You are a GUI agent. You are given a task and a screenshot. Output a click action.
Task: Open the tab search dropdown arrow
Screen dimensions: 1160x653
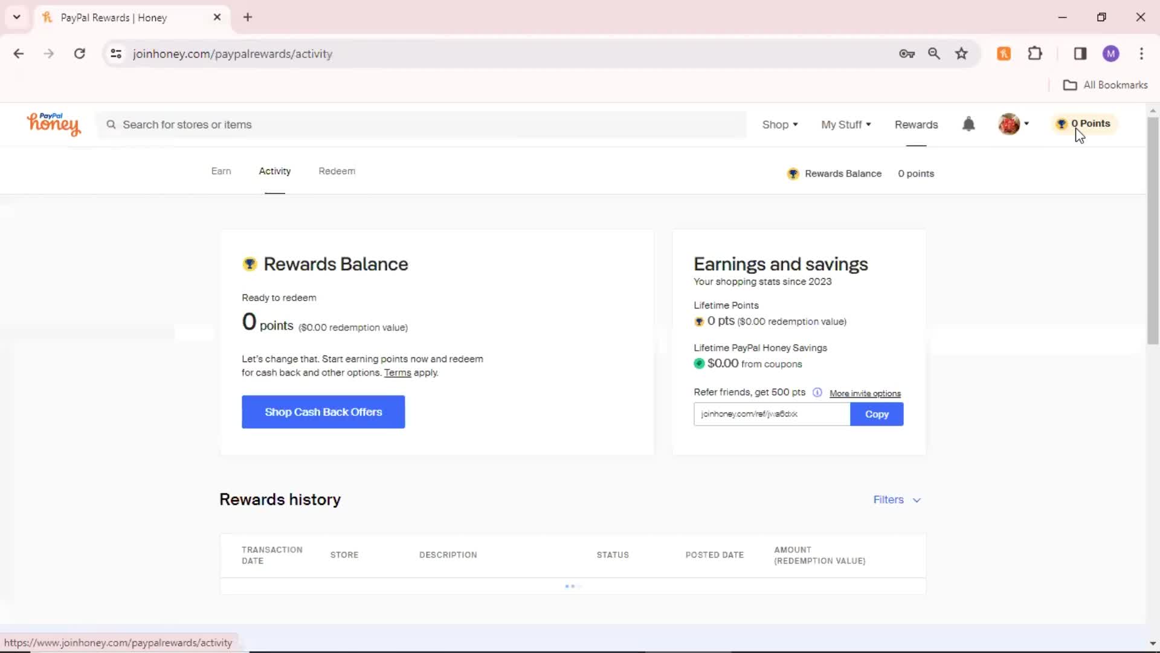[x=17, y=18]
